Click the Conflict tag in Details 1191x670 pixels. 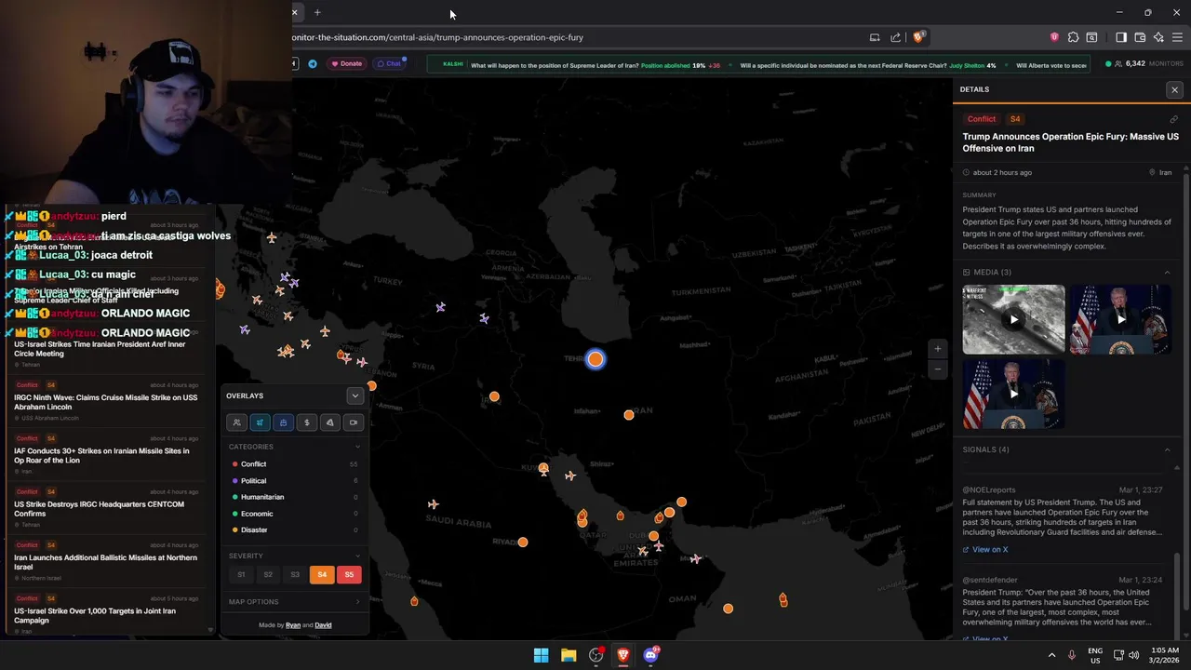982,119
